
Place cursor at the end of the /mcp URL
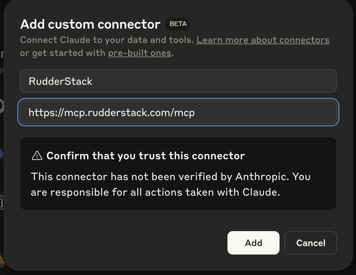point(195,112)
